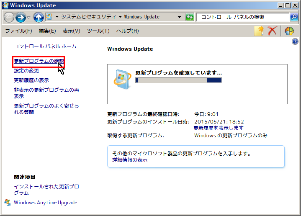
Task: Open the ファイル(F) menu
Action: 18,31
